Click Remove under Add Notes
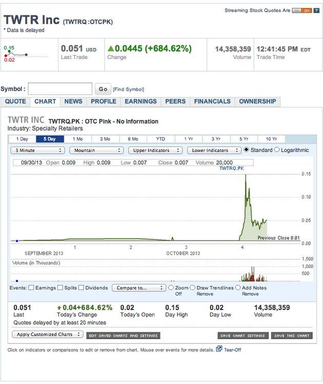The image size is (323, 384). point(250,294)
